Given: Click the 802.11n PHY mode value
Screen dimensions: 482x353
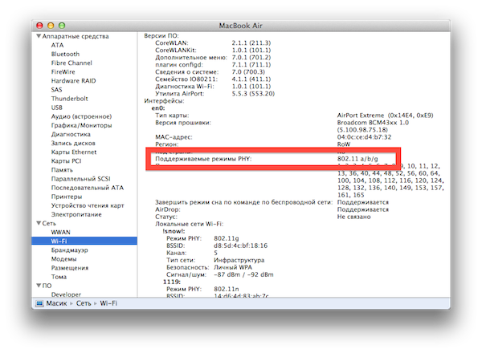Looking at the screenshot, I should point(227,289).
